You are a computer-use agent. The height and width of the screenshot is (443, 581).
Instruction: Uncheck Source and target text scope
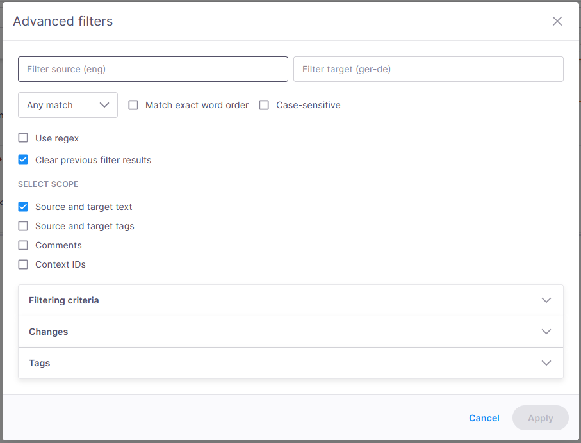coord(23,206)
